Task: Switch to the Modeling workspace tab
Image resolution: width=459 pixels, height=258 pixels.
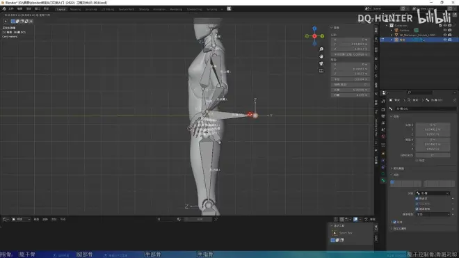Action: click(75, 9)
